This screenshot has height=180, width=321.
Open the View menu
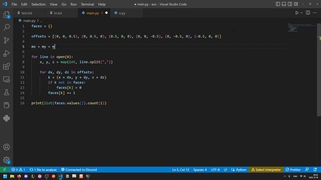point(54,4)
